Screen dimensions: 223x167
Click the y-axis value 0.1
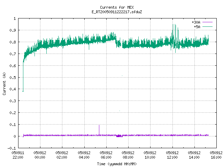pos(13,125)
